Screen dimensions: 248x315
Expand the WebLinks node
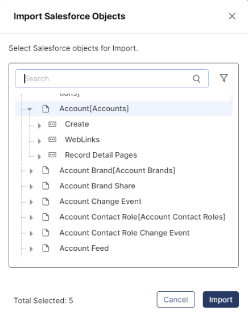coord(39,141)
